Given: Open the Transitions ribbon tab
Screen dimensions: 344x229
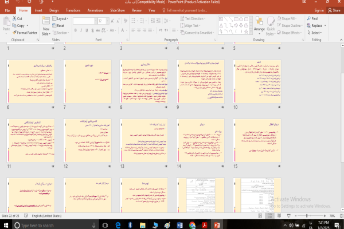Looking at the screenshot, I should coord(73,10).
